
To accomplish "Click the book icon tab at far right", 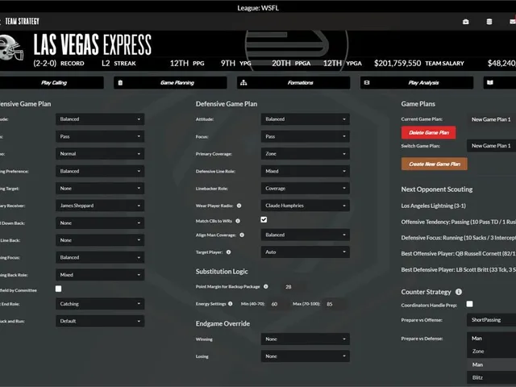I will coord(490,82).
